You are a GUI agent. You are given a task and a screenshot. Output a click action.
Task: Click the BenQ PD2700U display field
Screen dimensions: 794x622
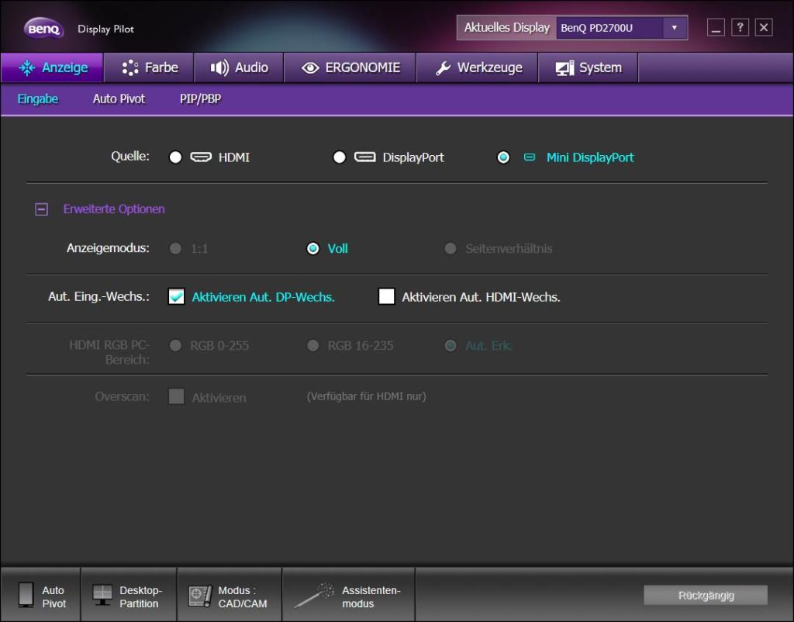tap(609, 28)
